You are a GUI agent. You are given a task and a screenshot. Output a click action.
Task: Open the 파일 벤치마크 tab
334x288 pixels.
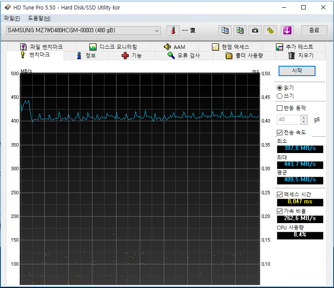coord(41,47)
